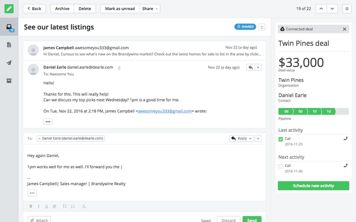Open James Campbell's collapsed message

pyautogui.click(x=145, y=51)
